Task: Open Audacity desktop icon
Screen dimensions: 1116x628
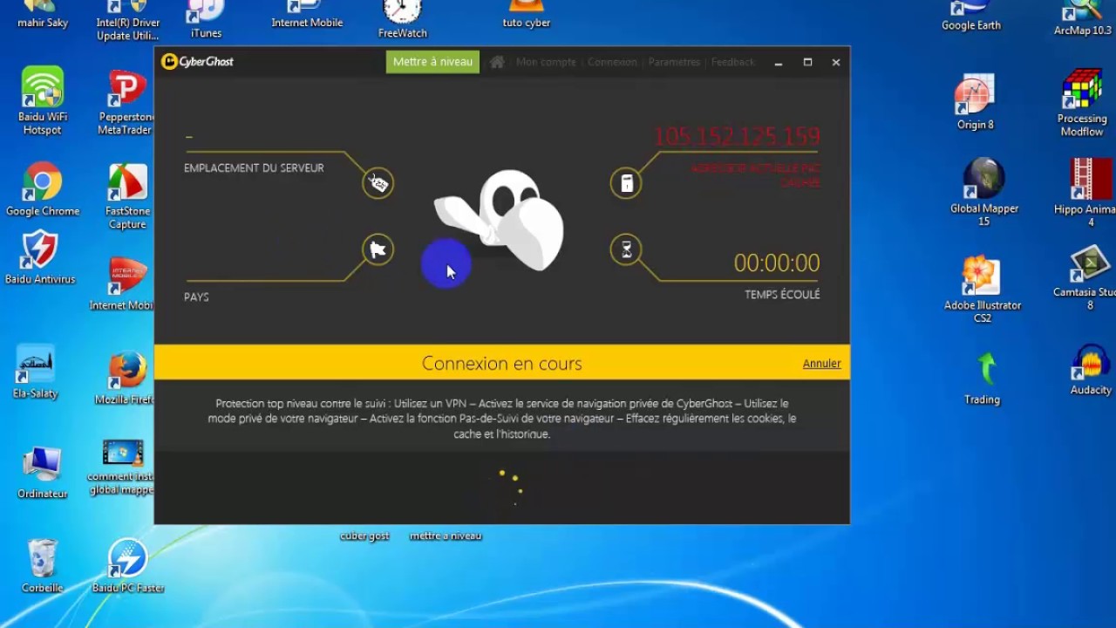Action: (1091, 371)
